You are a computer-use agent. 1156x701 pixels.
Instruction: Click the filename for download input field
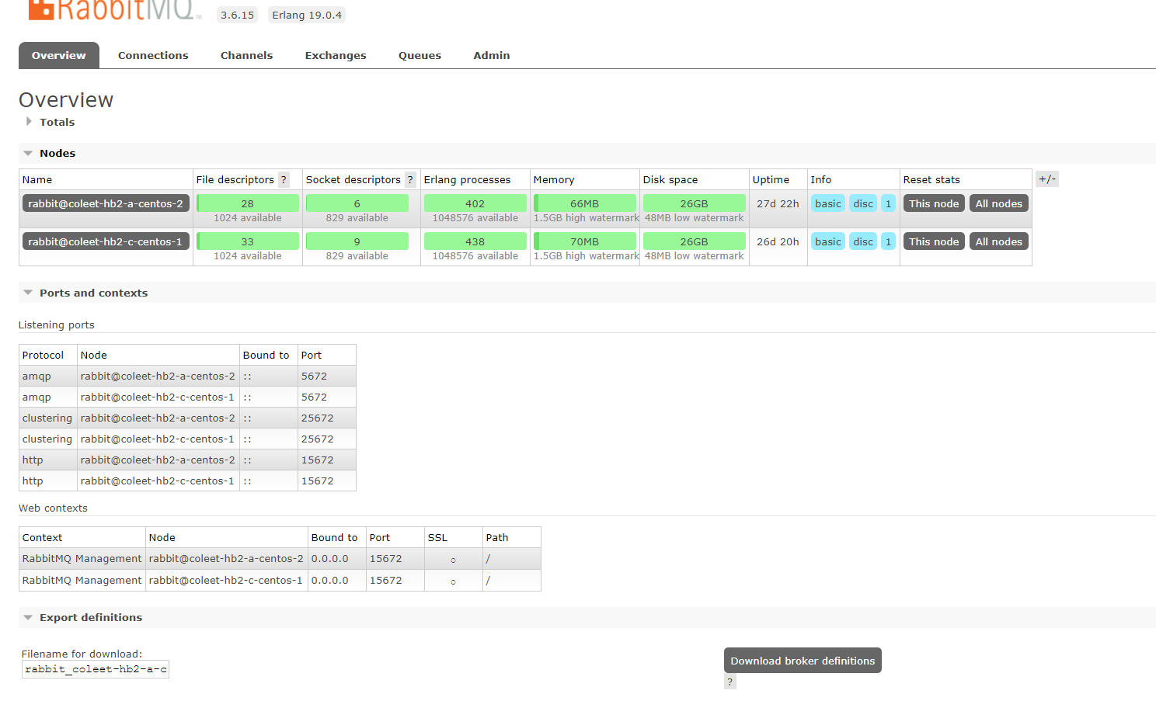95,668
